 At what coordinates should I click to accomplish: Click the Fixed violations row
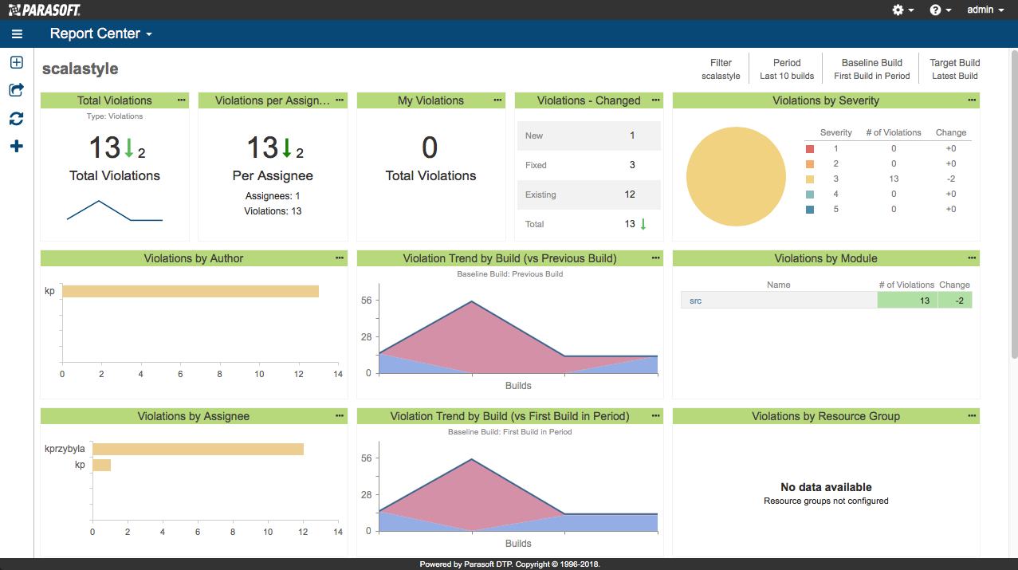589,165
